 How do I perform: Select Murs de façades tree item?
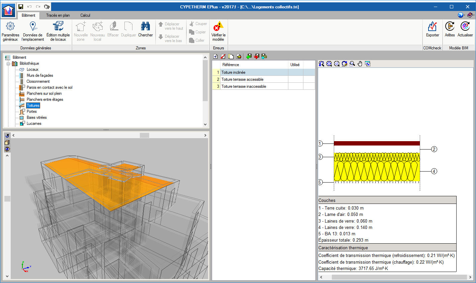(x=40, y=75)
